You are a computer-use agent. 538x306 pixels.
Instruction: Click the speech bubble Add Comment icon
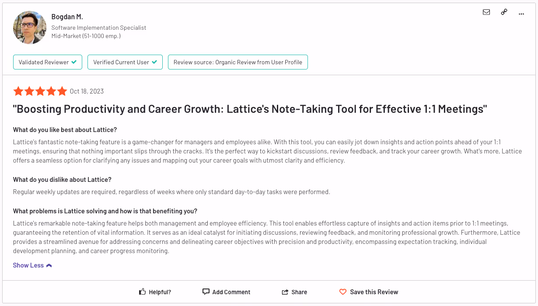(206, 292)
